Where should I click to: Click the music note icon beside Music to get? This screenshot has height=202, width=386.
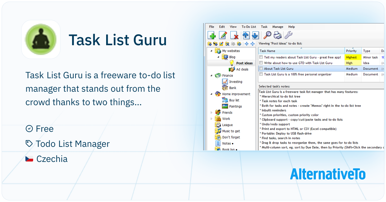click(218, 131)
